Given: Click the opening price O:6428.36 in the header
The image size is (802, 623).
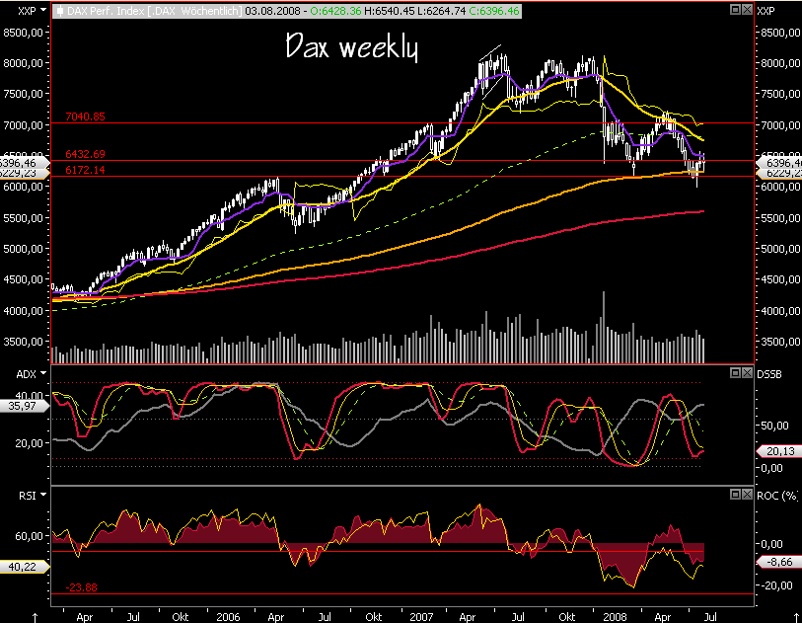Looking at the screenshot, I should [x=335, y=11].
